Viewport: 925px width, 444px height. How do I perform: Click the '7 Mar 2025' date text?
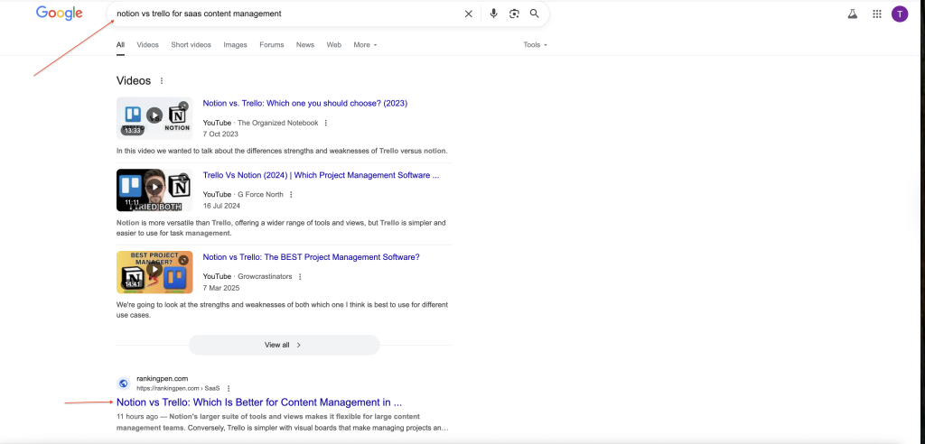[220, 288]
